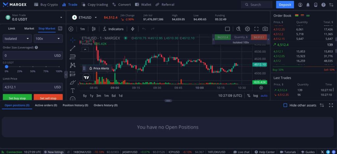Toggle auto scale on chart
Screen dimensions: 337x154
[264, 96]
